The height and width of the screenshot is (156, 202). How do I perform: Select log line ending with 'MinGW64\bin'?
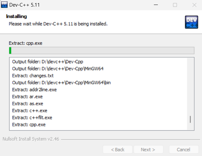click(61, 83)
